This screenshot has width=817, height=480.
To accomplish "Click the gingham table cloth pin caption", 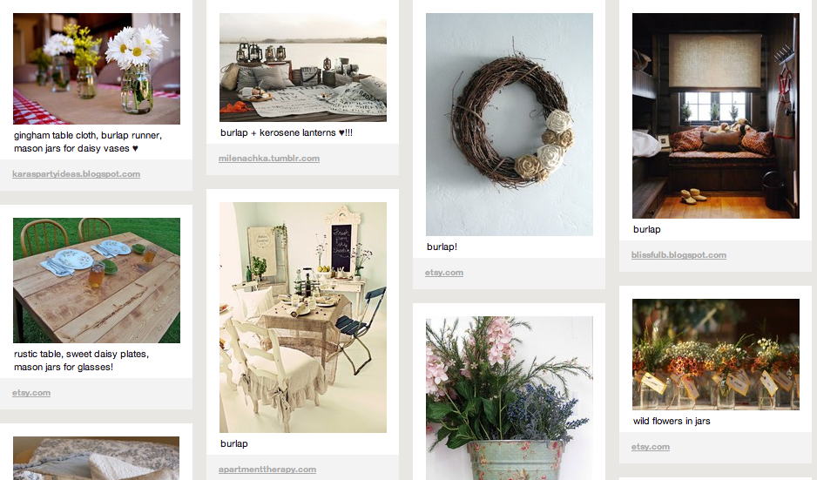I will [87, 142].
